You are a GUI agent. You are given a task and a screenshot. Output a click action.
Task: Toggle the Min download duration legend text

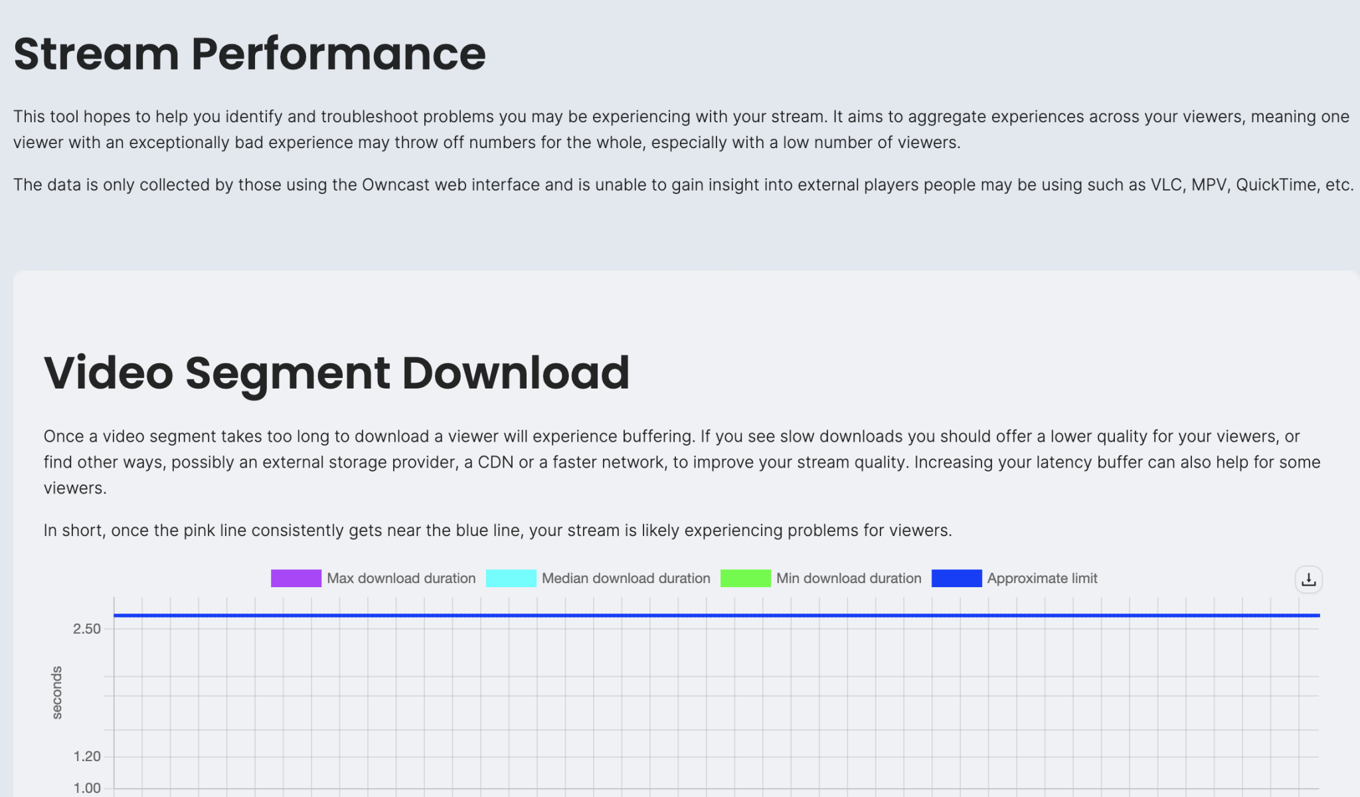point(849,578)
